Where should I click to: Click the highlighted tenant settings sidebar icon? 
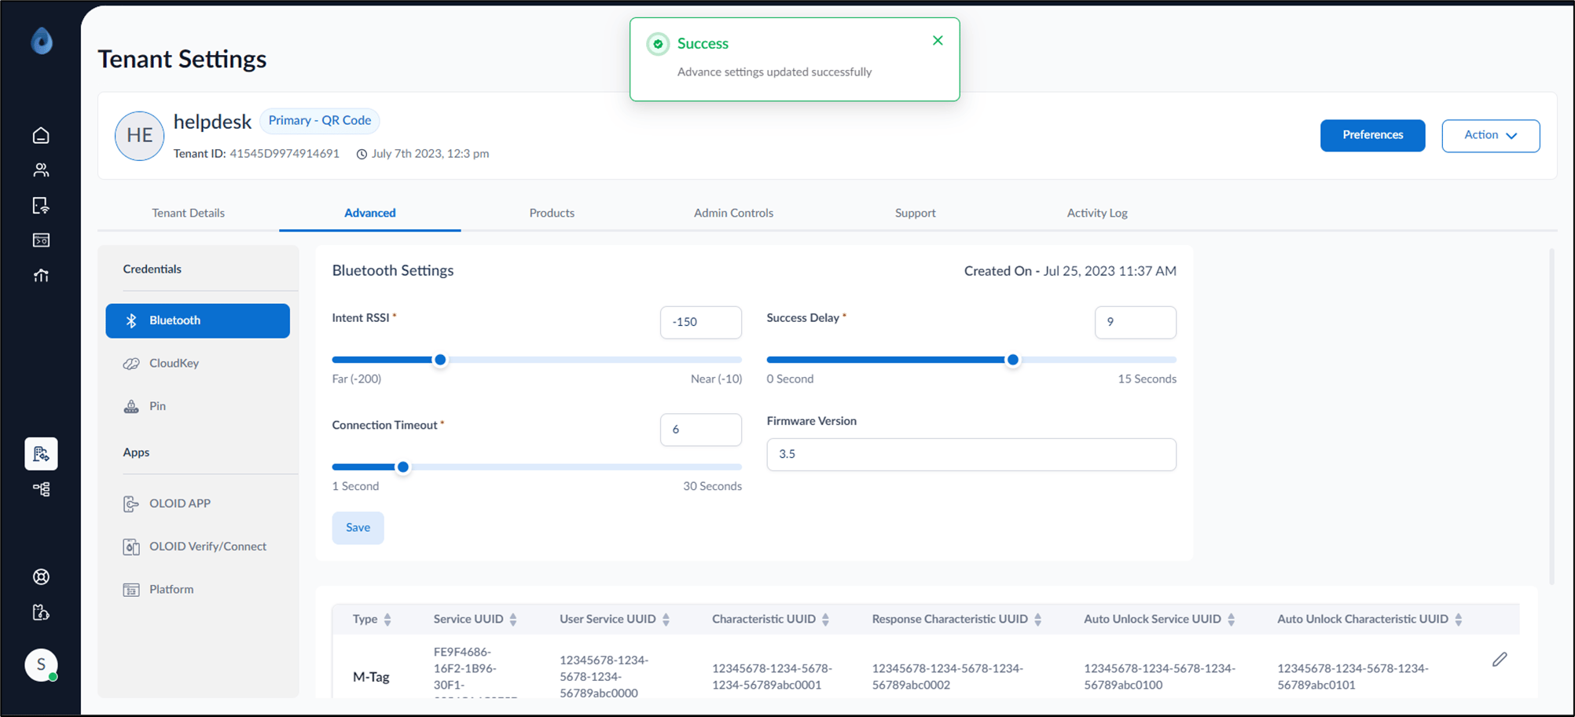click(x=41, y=454)
